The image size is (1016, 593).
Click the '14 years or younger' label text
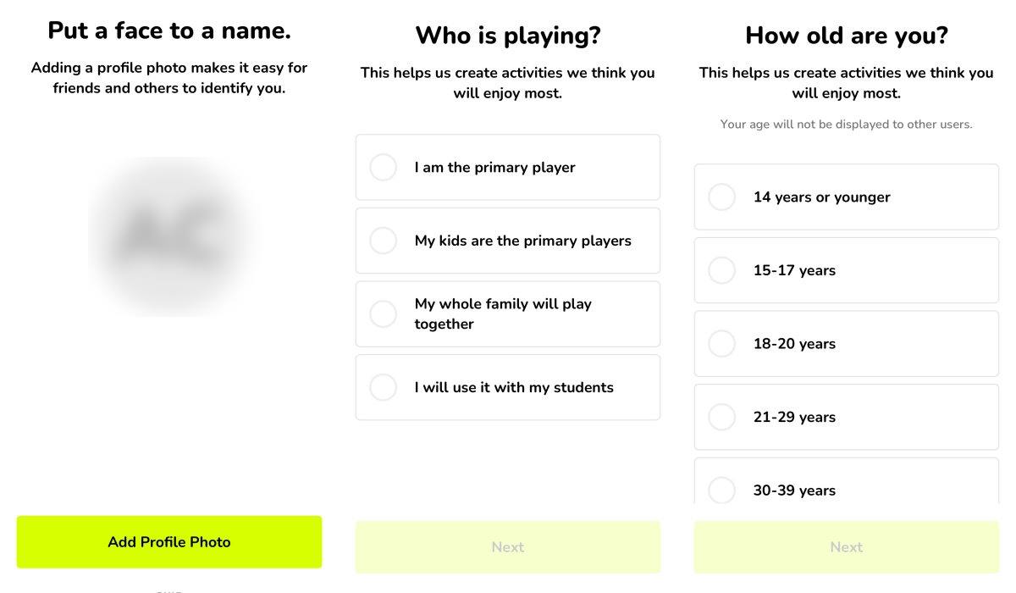(821, 197)
